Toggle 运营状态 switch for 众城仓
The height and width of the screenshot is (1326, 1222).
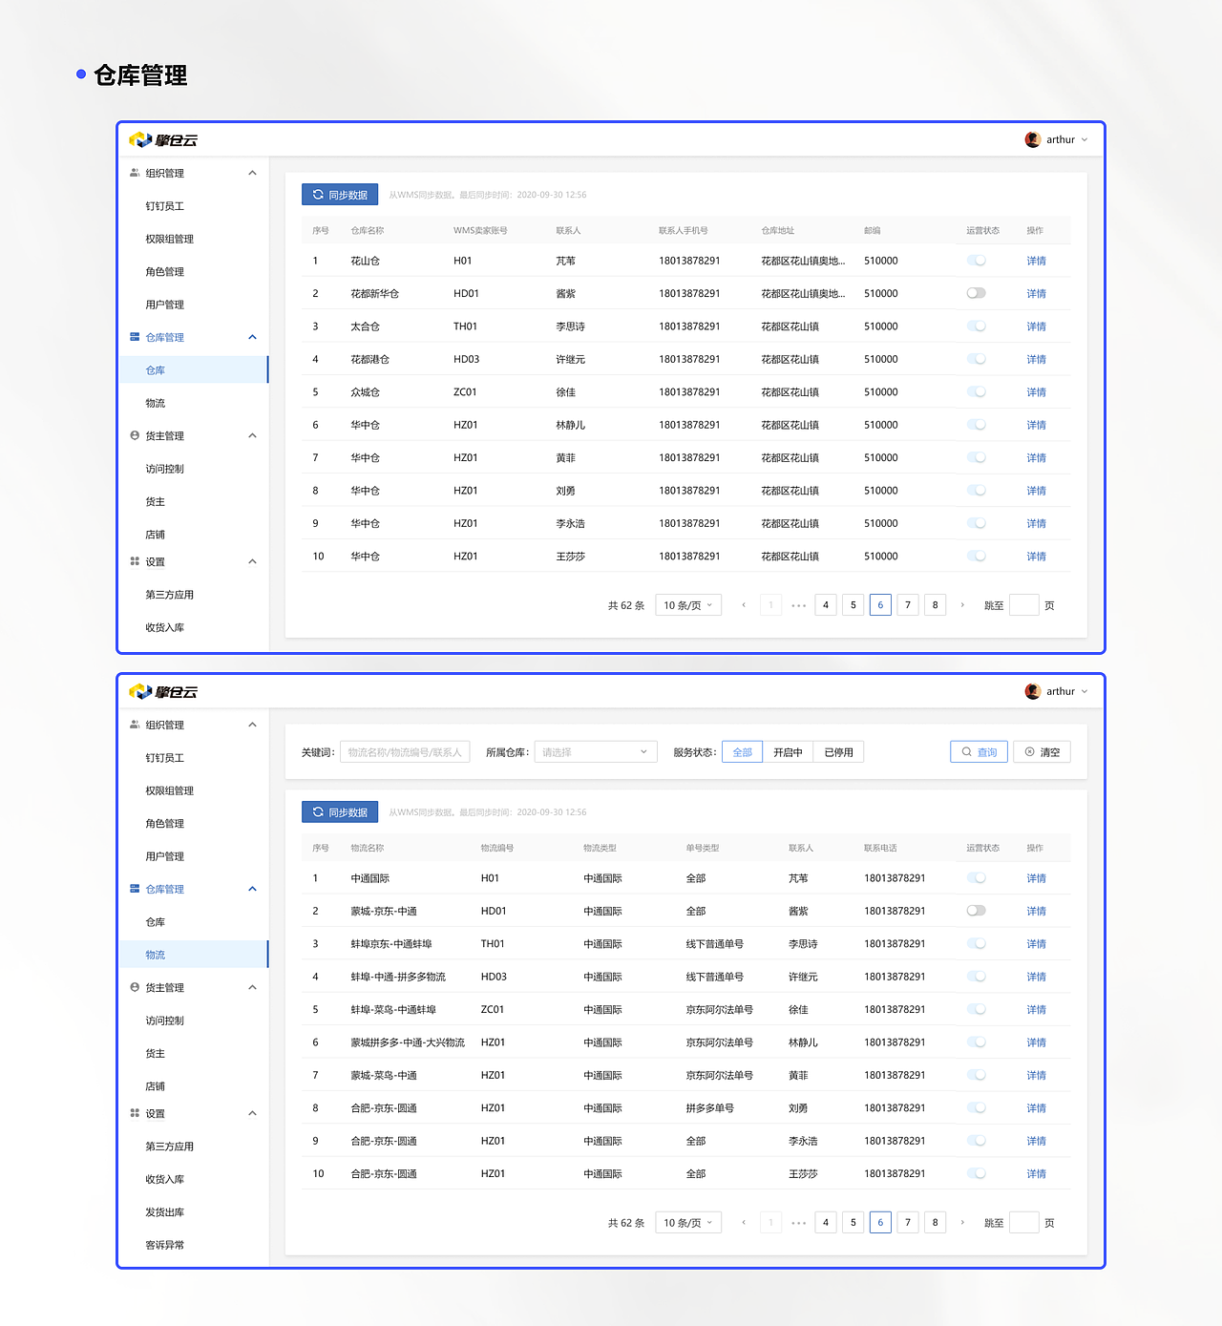coord(976,391)
